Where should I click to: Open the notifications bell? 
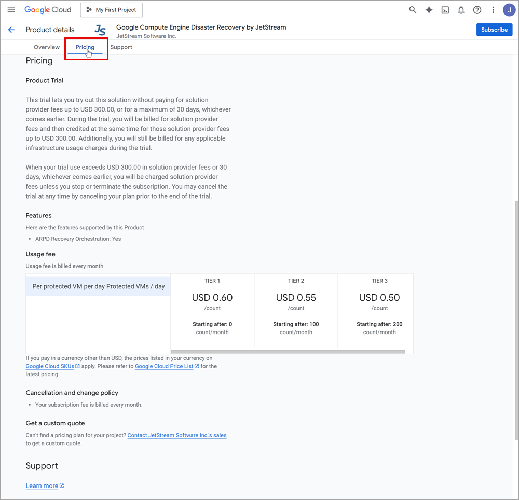[461, 10]
